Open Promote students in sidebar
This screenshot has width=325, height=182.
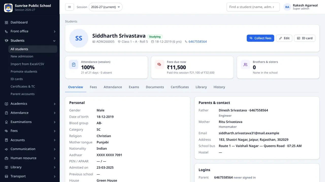(33, 72)
